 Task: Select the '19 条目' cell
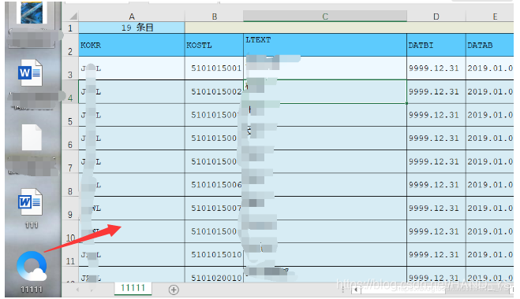pyautogui.click(x=132, y=28)
